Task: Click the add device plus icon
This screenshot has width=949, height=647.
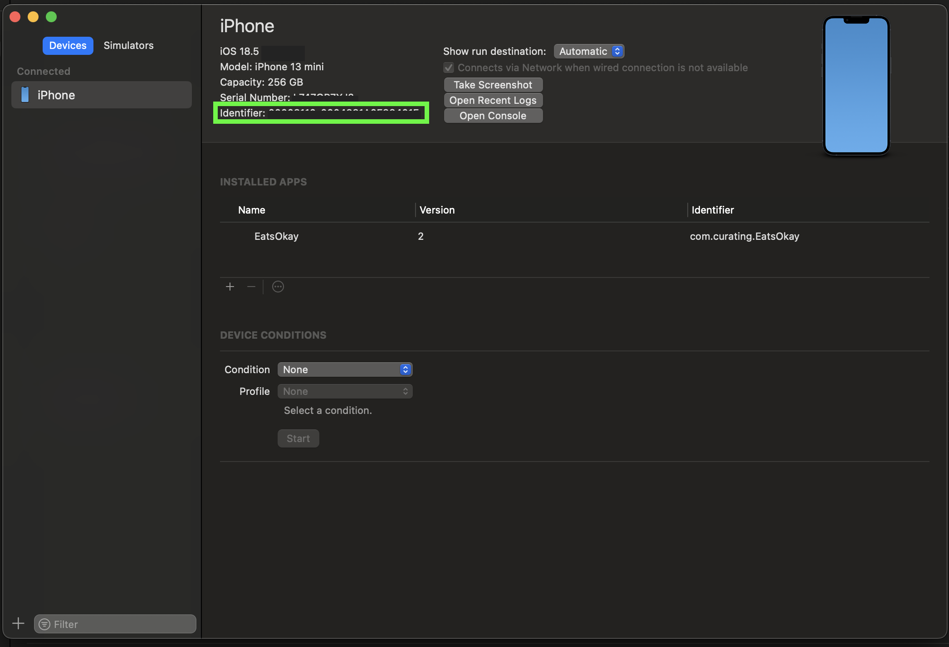Action: point(18,623)
